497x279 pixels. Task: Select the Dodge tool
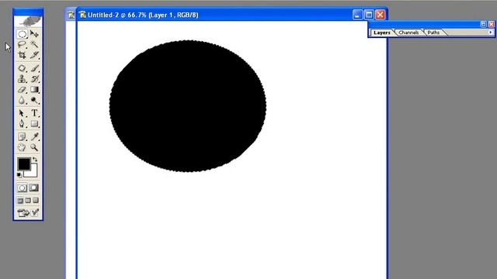click(x=34, y=100)
